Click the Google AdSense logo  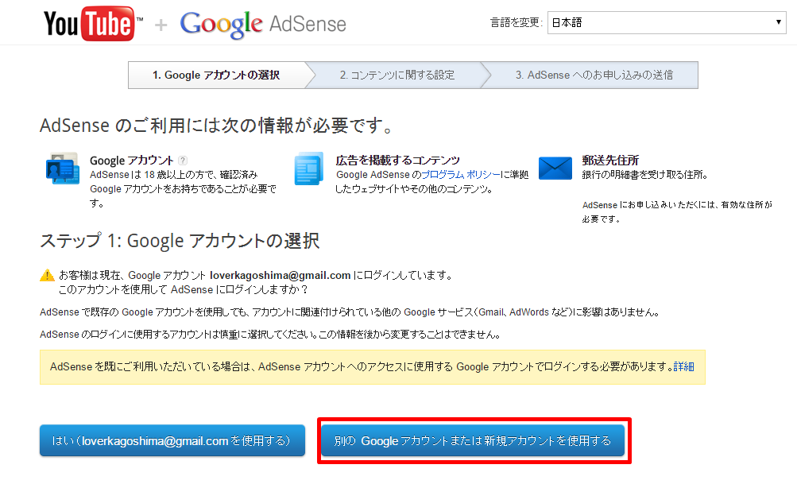(263, 24)
